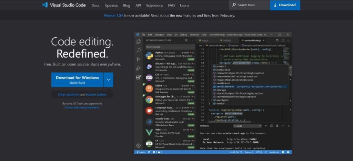This screenshot has height=161, width=353.
Task: Click the Chrome debugger extension logo
Action: pos(149,100)
